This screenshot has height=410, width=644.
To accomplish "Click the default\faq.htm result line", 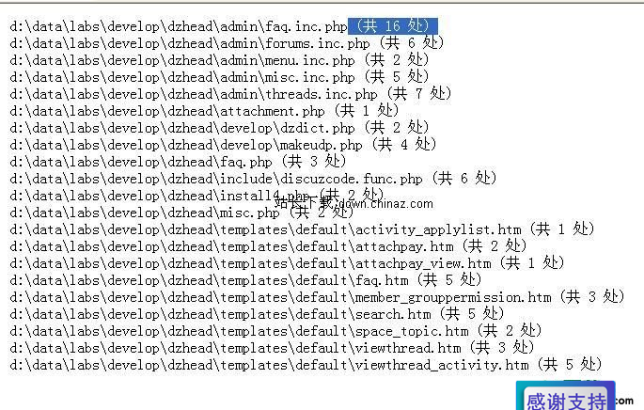I will click(245, 280).
